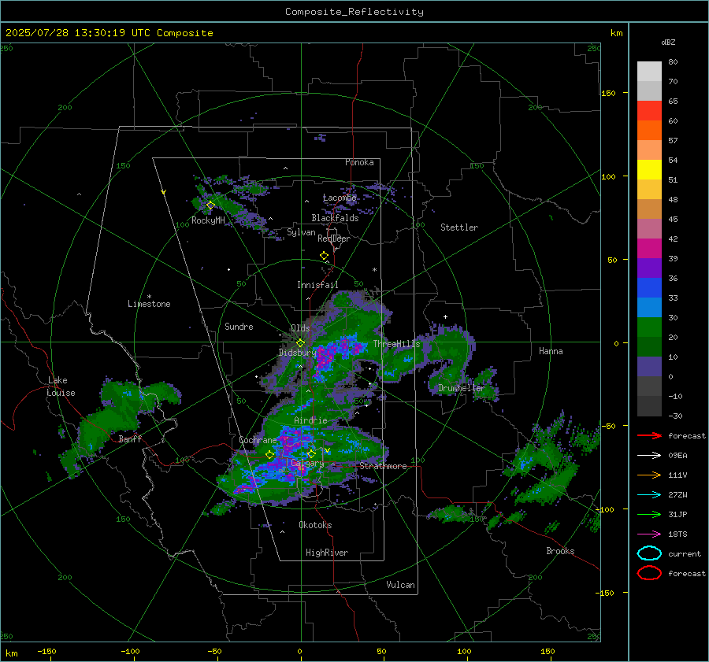Click the Didsbury city label

click(x=298, y=353)
